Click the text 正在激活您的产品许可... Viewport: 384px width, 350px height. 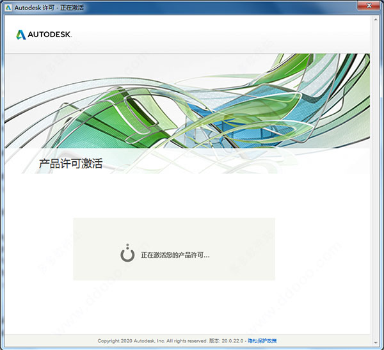175,255
